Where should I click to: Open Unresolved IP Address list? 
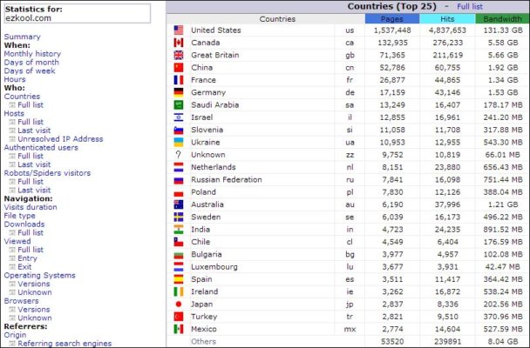click(x=60, y=138)
